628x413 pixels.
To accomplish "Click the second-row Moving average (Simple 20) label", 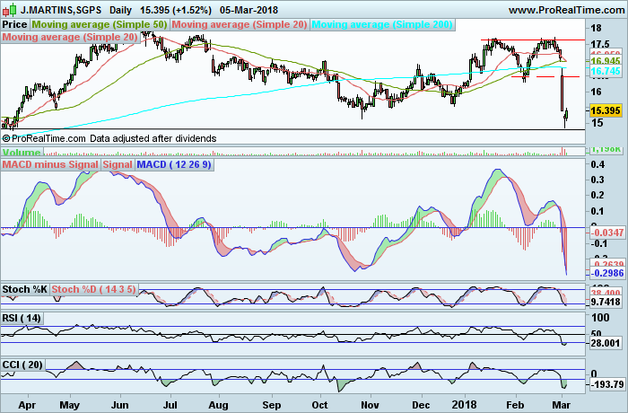I will pos(70,38).
